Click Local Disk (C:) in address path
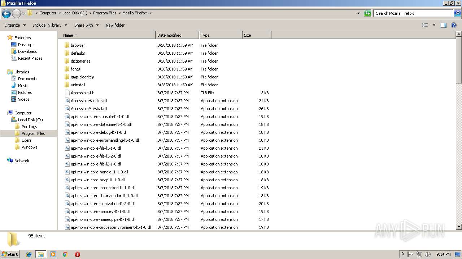 pos(74,13)
